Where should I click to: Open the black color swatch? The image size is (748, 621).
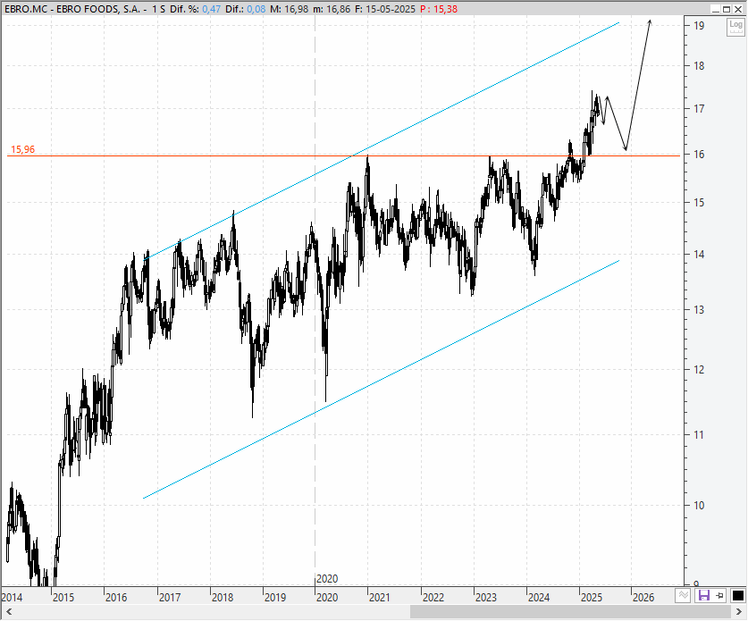click(737, 595)
